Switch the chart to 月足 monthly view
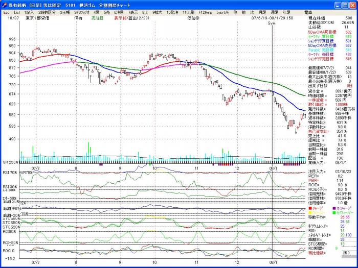This screenshot has height=268, width=358. coord(262,11)
